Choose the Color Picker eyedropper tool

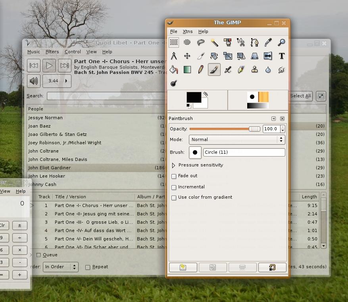pos(268,42)
